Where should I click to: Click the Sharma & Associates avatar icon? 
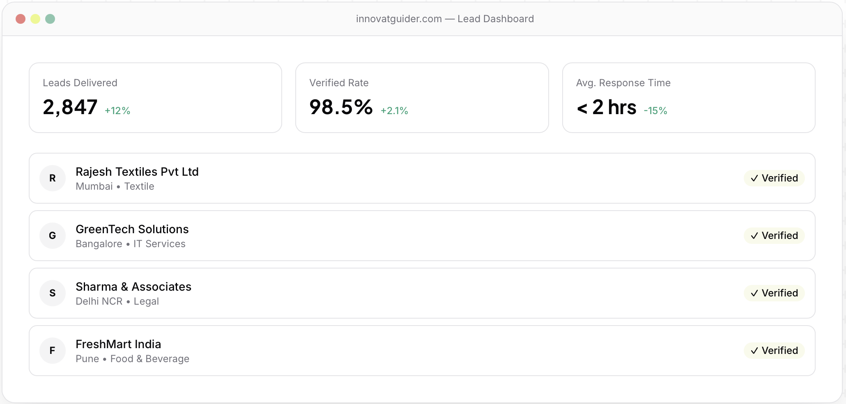(x=53, y=293)
